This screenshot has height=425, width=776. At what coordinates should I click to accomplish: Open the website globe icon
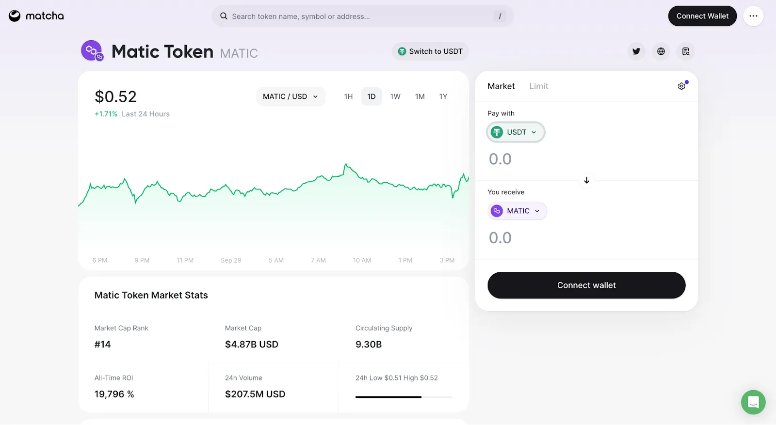pos(661,51)
